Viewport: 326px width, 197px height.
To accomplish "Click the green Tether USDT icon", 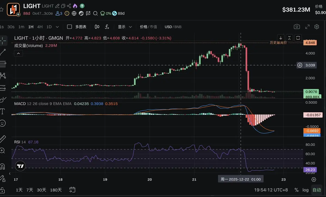I will (82, 6).
